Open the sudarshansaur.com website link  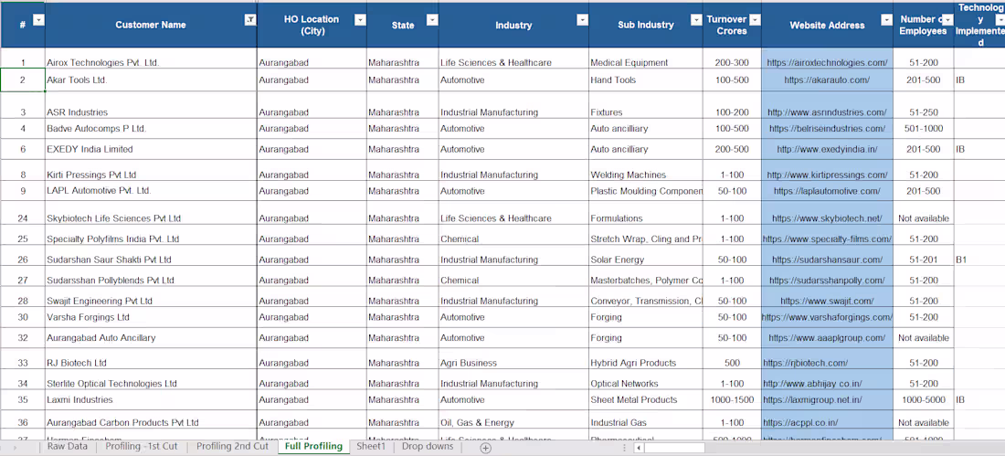coord(827,260)
